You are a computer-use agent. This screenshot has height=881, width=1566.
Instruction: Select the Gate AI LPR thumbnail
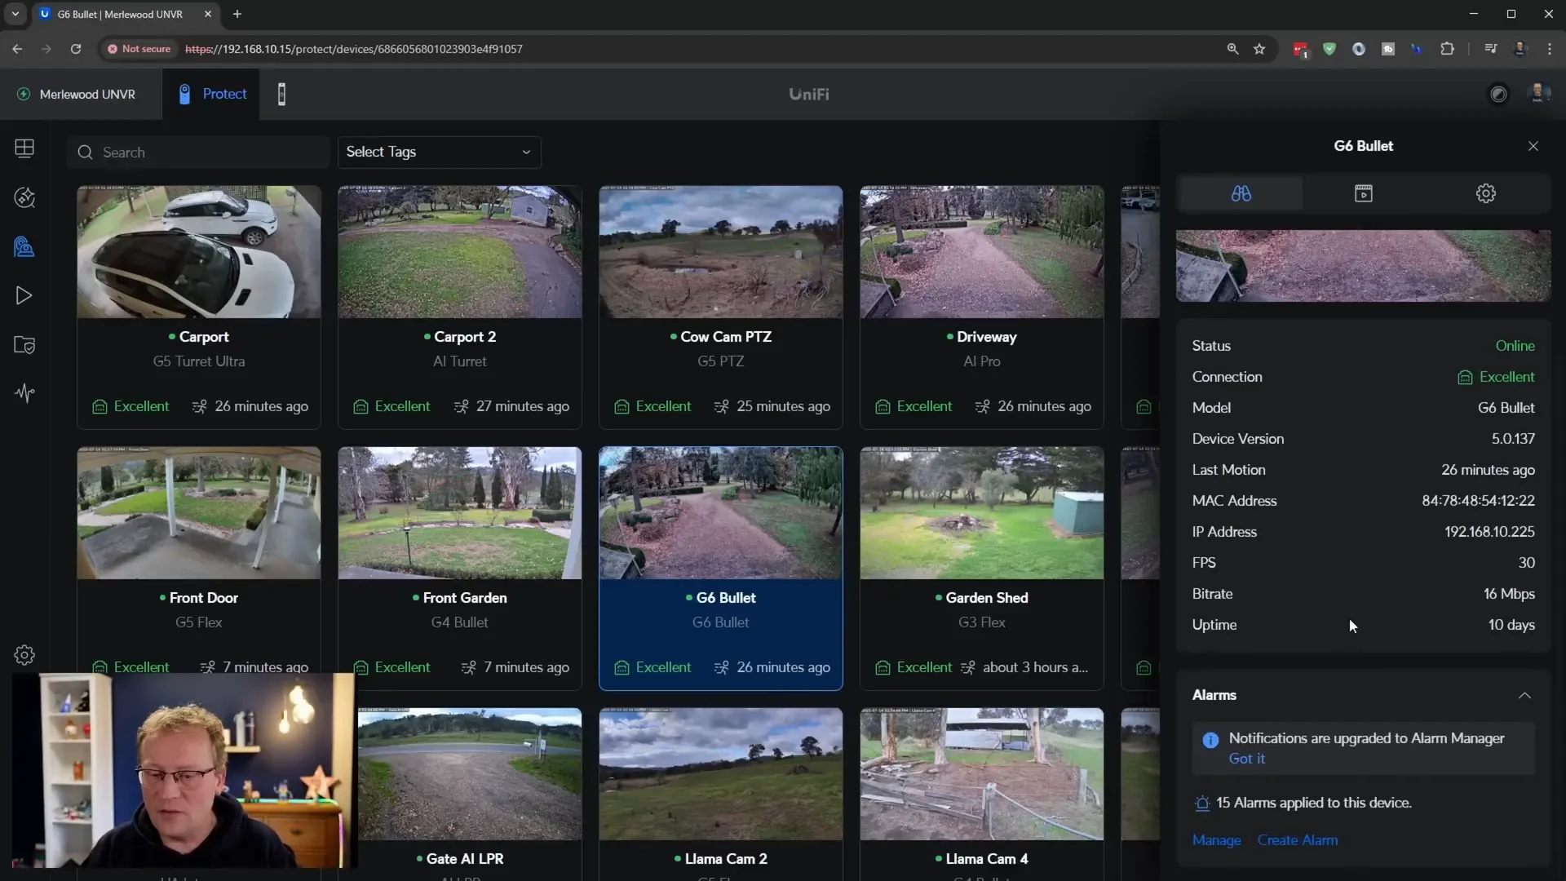tap(470, 774)
